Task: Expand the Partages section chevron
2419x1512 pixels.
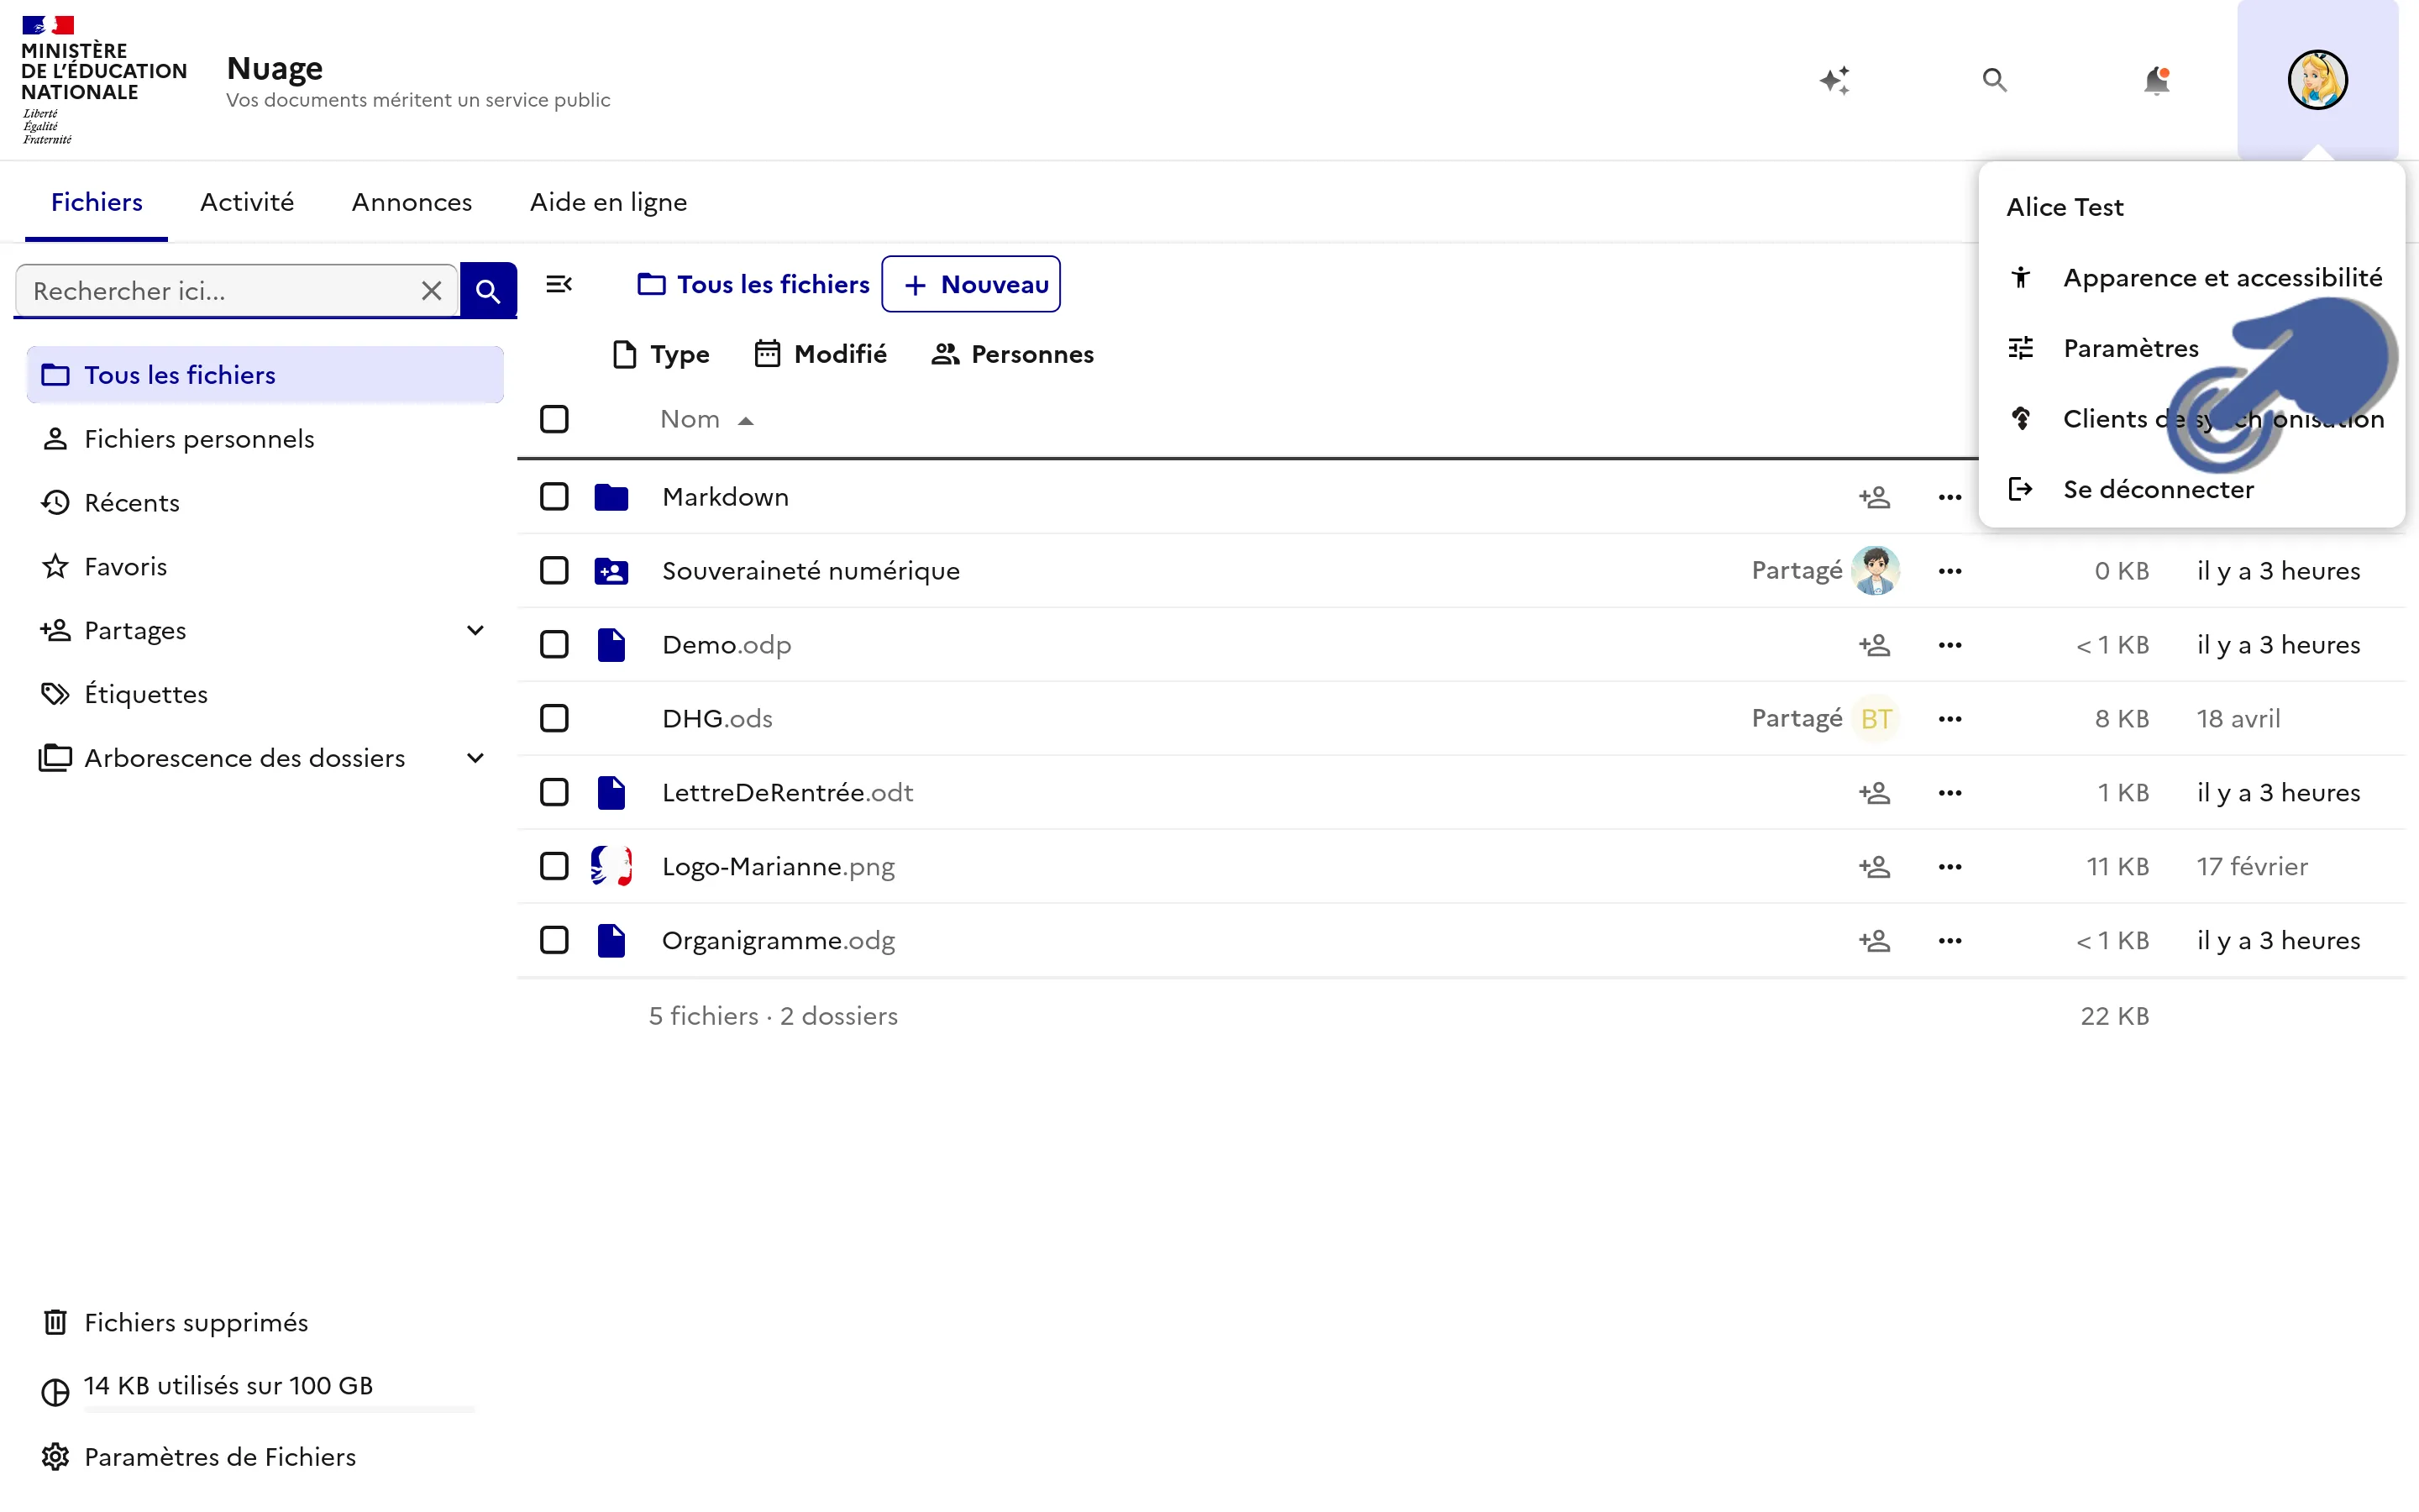Action: tap(475, 630)
